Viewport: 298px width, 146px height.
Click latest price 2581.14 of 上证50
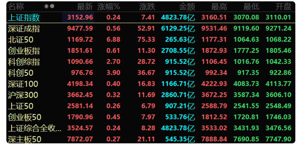(80, 106)
